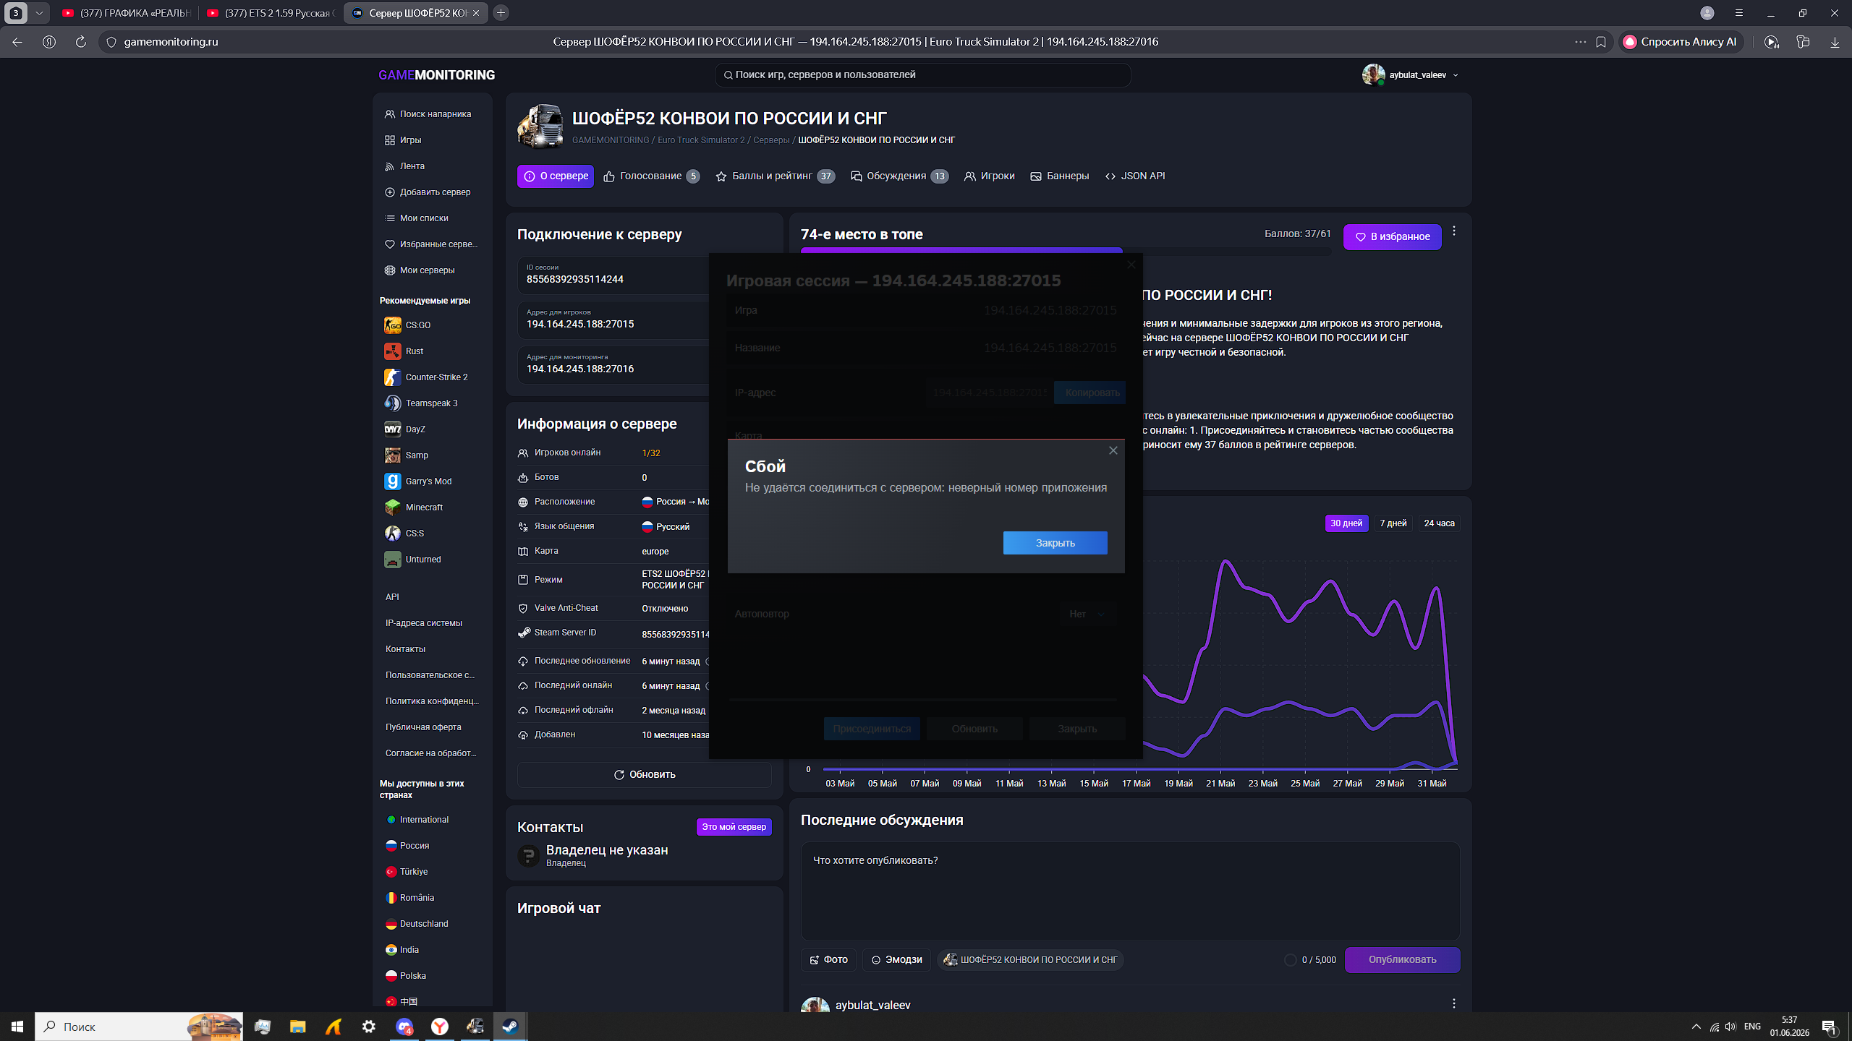Select the Counter-Strike 2 icon

point(392,377)
